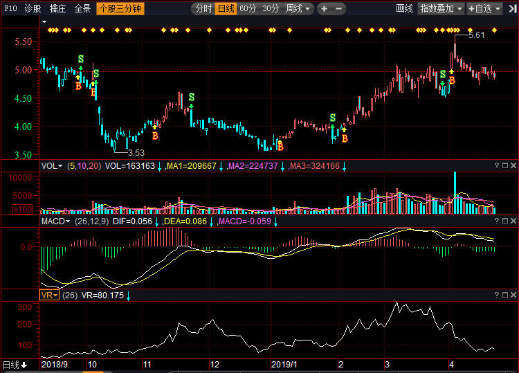Click the VOL parameters (5,10,20)
This screenshot has width=519, height=373.
click(x=84, y=166)
